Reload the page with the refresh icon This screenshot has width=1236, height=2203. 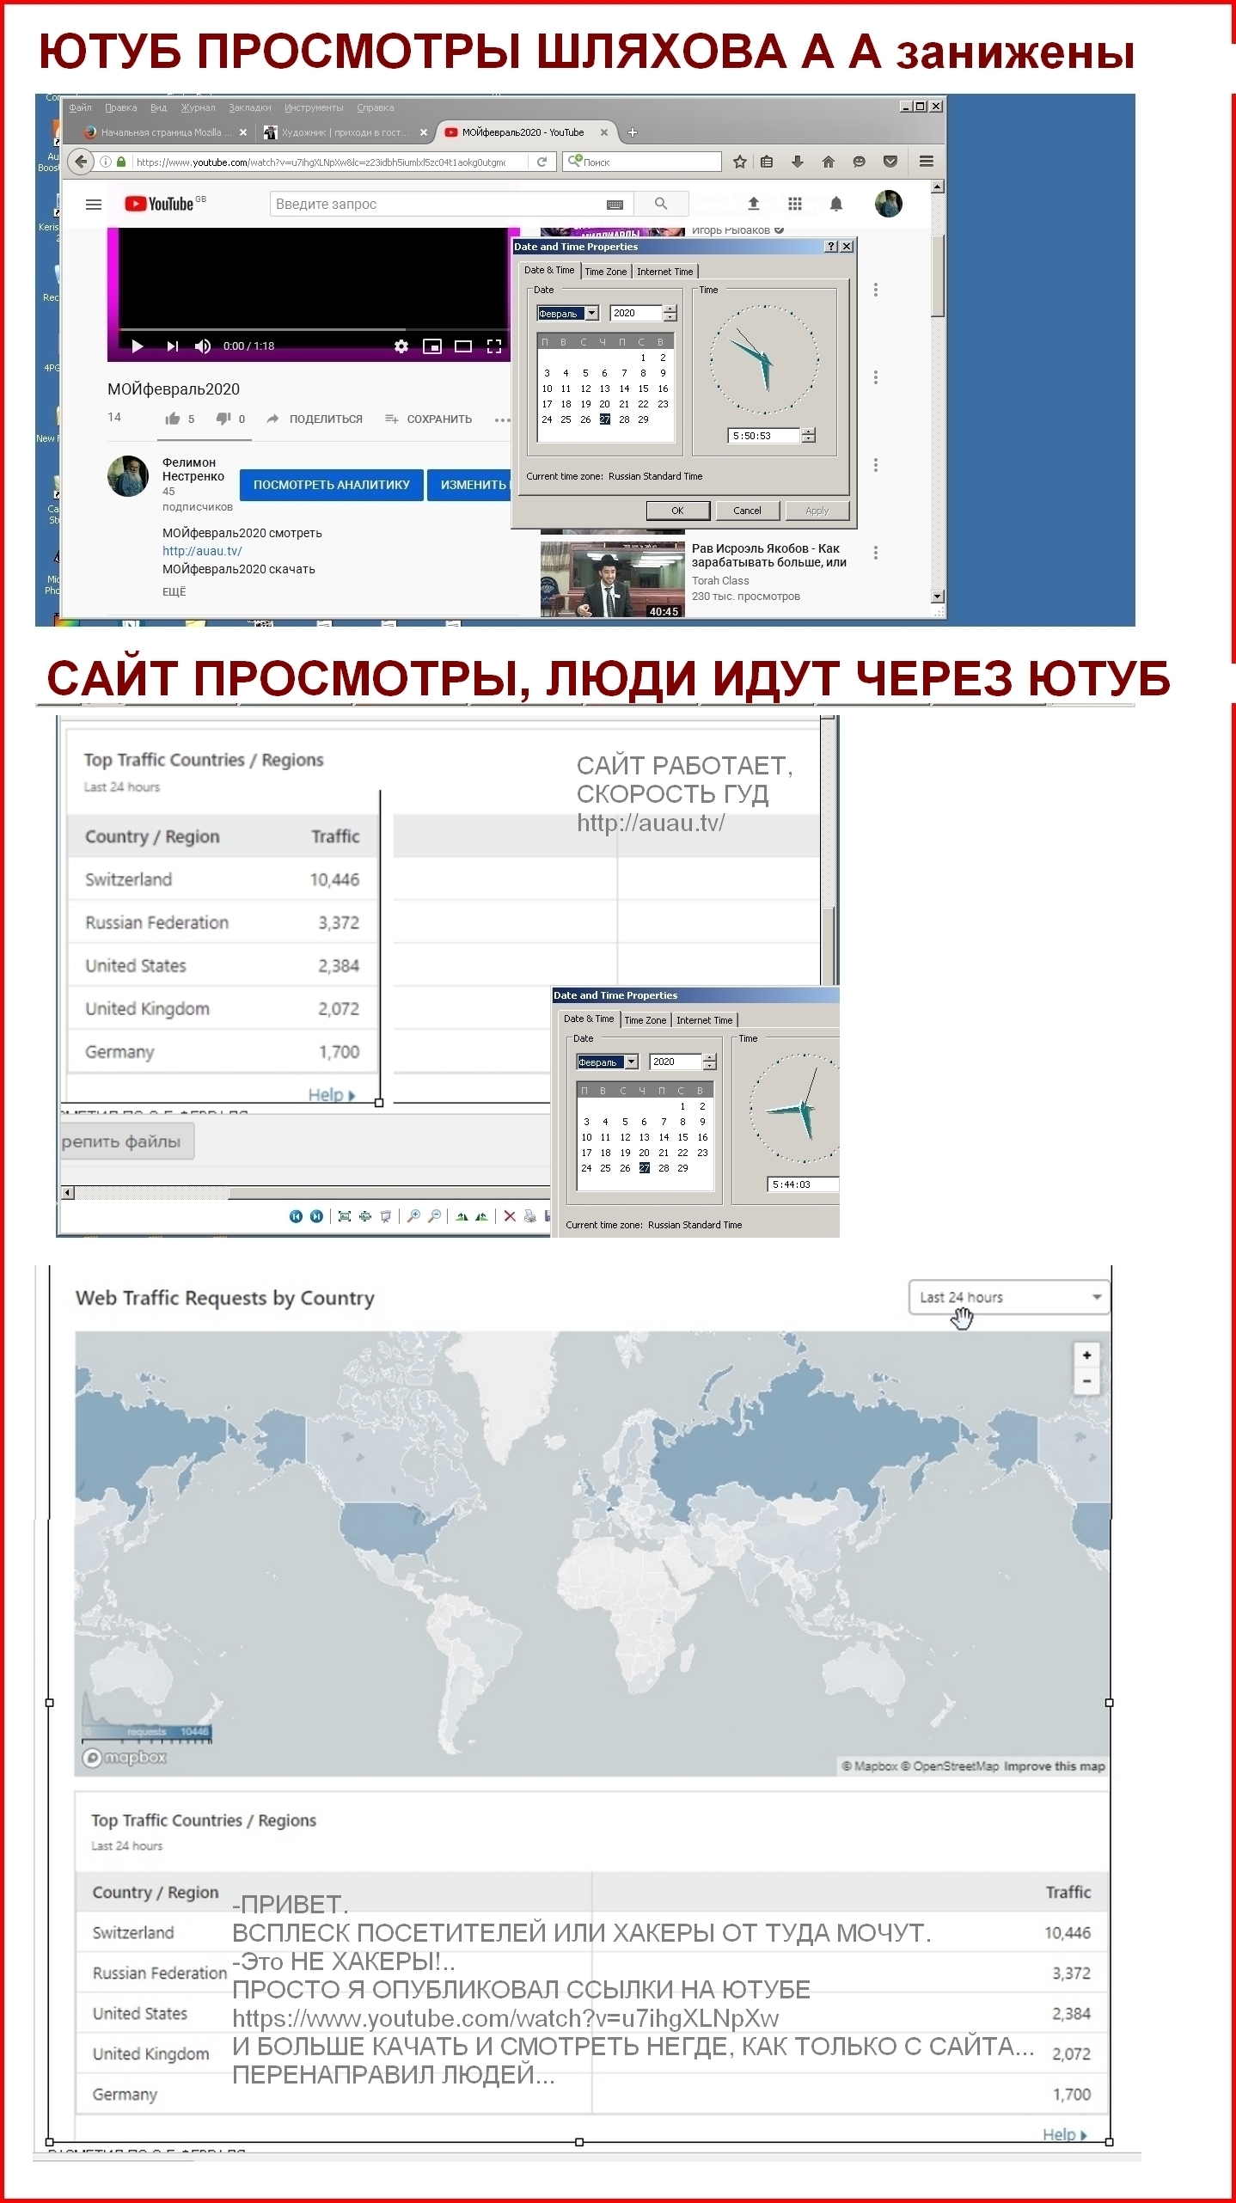pos(542,162)
